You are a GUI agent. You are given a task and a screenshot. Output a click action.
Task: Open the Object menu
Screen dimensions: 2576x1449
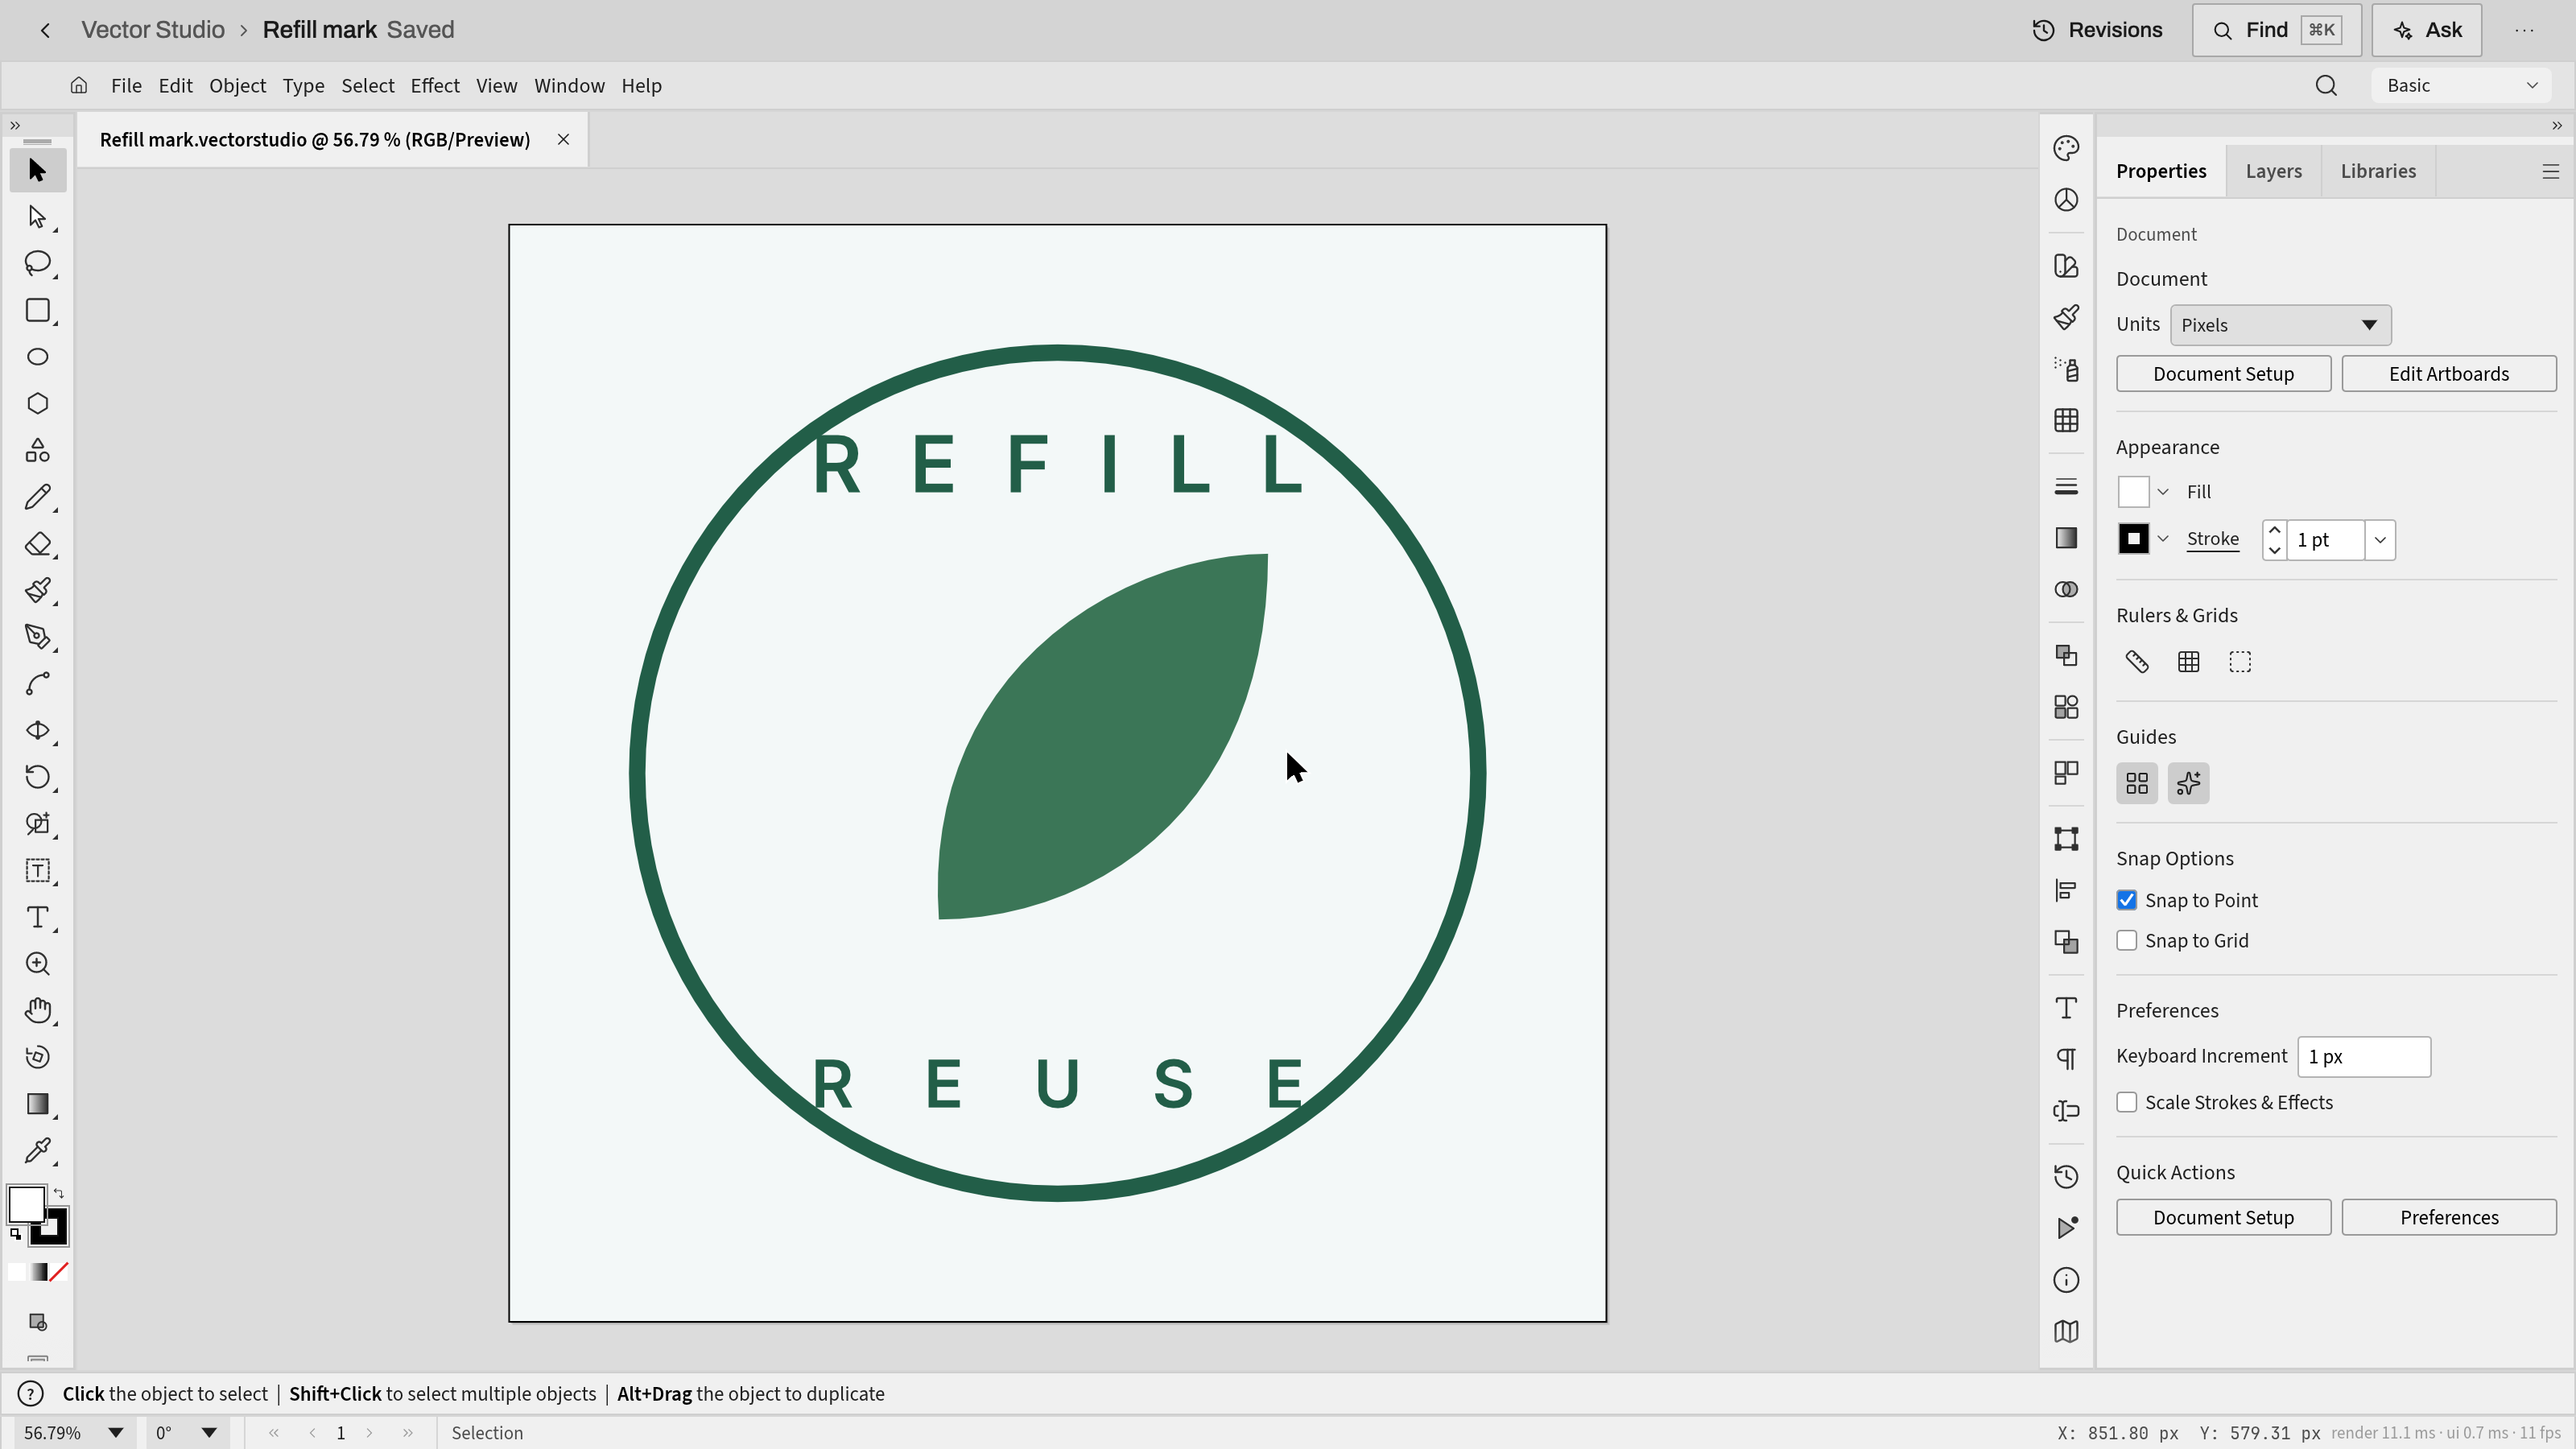(237, 86)
